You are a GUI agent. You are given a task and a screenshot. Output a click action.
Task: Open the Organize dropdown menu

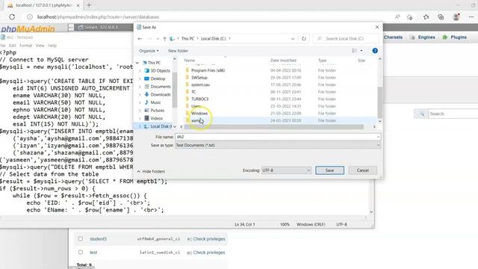(x=149, y=51)
